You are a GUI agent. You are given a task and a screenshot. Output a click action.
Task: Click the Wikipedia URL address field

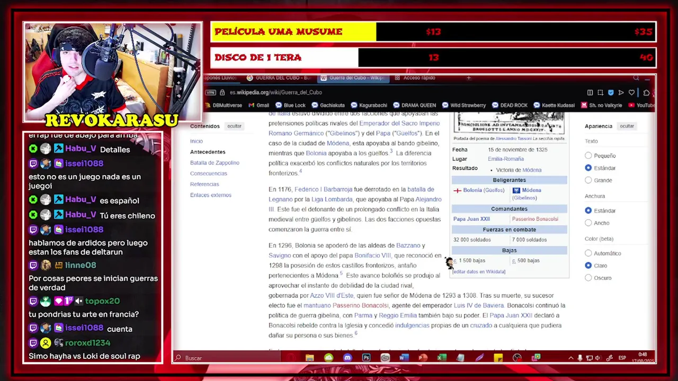click(x=275, y=93)
